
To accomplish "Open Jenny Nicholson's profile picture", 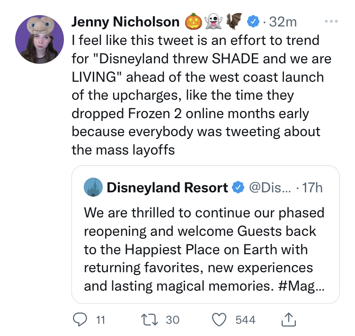I will (x=39, y=40).
